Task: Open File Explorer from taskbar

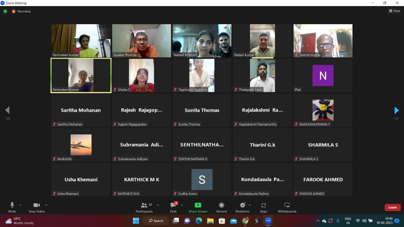Action: click(210, 221)
